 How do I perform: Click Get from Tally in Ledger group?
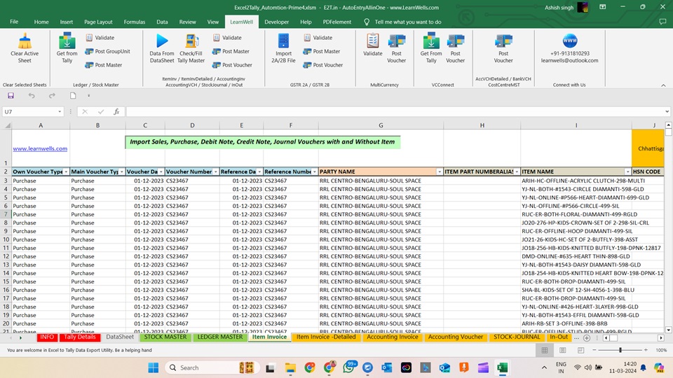point(67,41)
